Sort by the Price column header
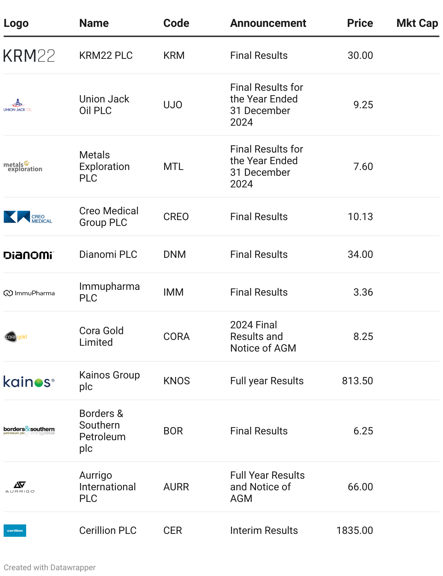 pyautogui.click(x=360, y=23)
